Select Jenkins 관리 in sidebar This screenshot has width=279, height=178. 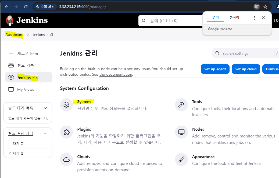(29, 77)
